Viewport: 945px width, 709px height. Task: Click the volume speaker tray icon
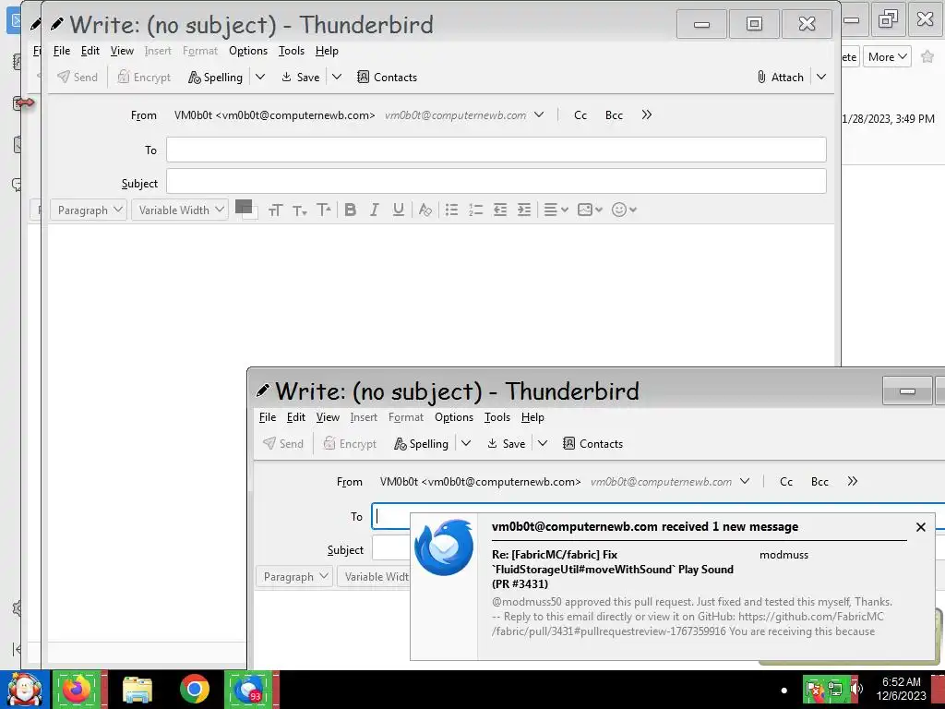855,688
